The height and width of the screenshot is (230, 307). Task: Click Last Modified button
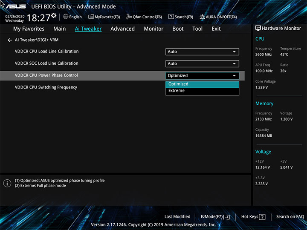(x=177, y=217)
